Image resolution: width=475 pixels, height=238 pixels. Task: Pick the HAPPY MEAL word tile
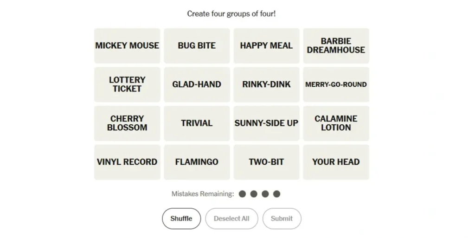pyautogui.click(x=266, y=45)
